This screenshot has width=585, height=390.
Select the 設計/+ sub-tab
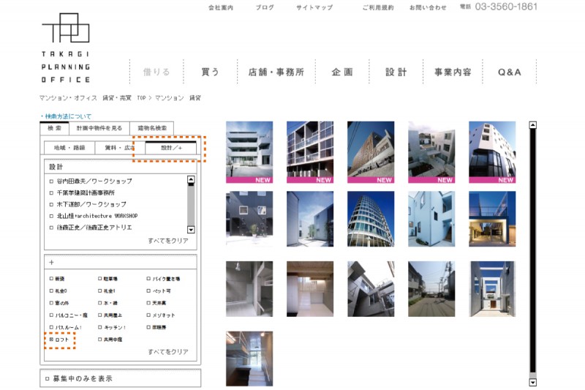pyautogui.click(x=171, y=148)
